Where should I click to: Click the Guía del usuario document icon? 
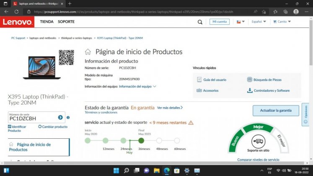coord(199,80)
